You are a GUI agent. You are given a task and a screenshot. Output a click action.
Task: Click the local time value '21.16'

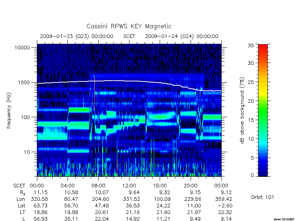click(132, 213)
